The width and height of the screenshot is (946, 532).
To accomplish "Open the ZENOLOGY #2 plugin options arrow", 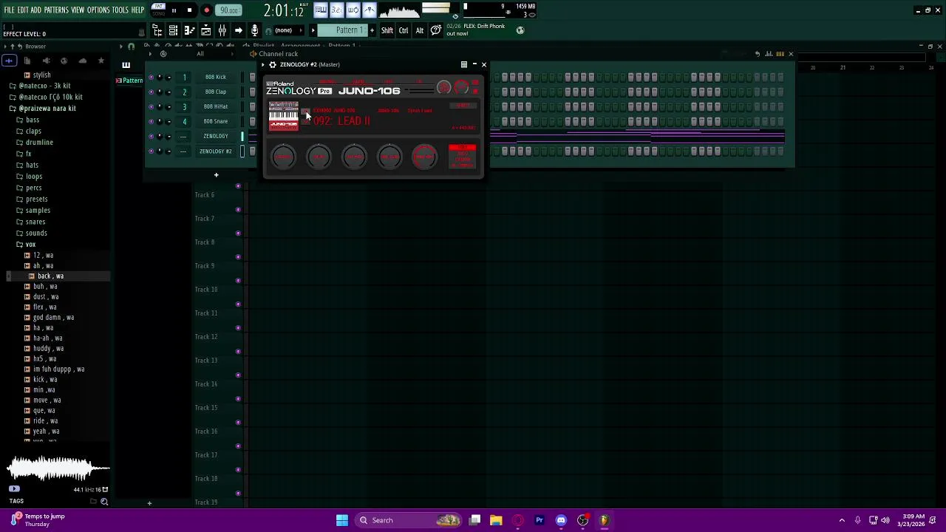I will 262,65.
